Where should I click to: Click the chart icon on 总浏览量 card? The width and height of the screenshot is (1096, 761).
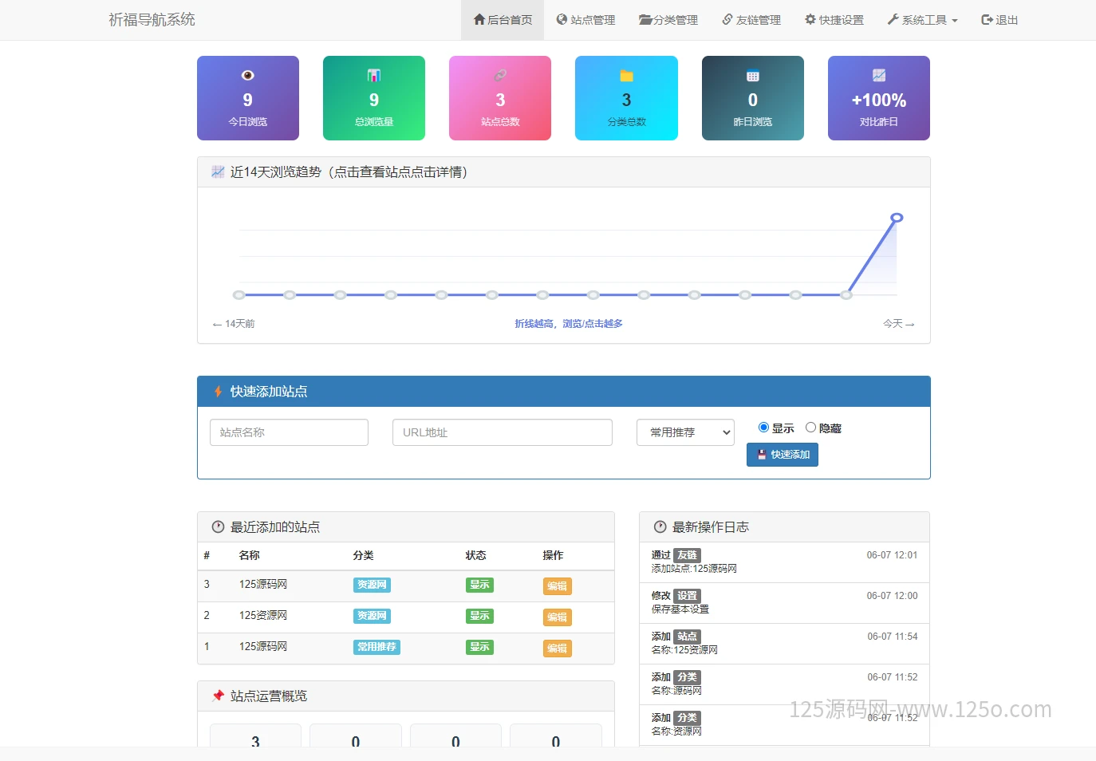(374, 75)
